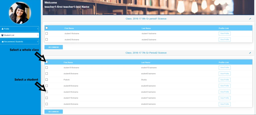Click the group icon beside Student List
This screenshot has width=256, height=115.
pos(2,35)
